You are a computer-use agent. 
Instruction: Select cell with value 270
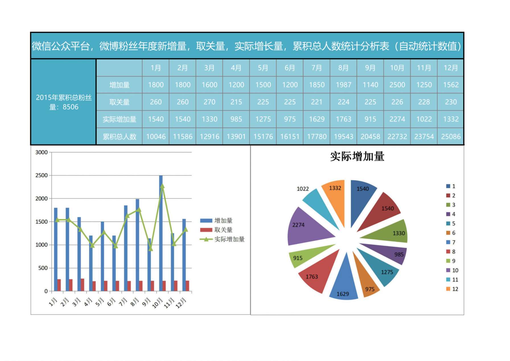click(x=209, y=102)
